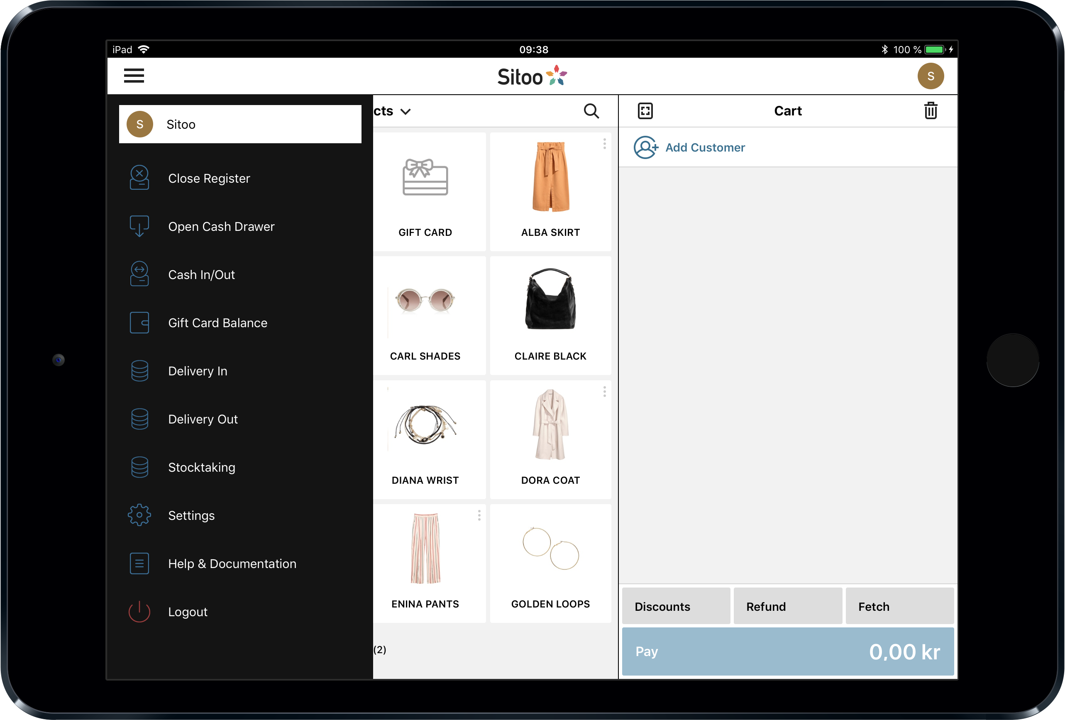Click the Cash In/Out icon
Viewport: 1065px width, 720px height.
click(139, 274)
